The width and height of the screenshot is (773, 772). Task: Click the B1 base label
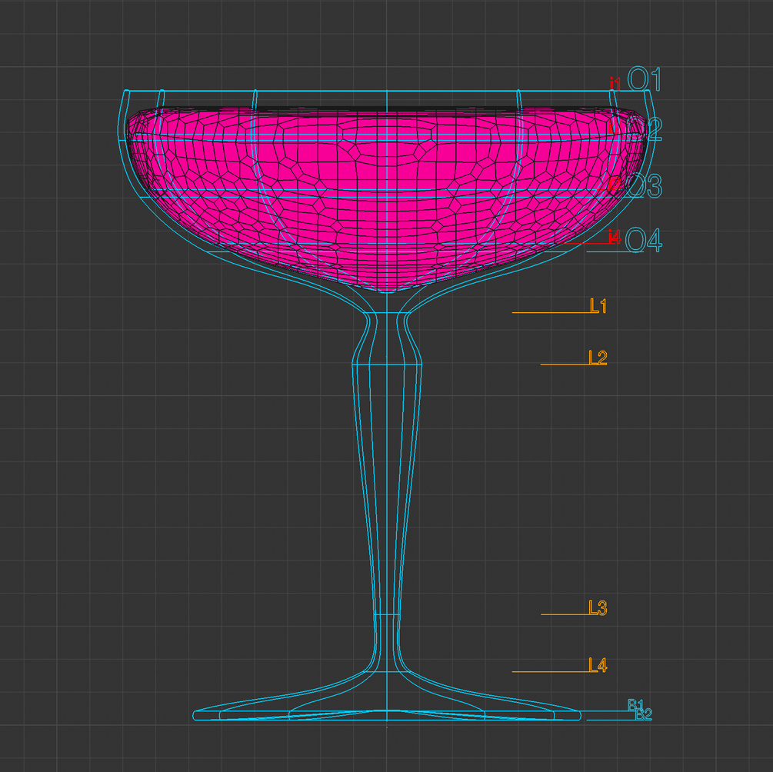[635, 705]
